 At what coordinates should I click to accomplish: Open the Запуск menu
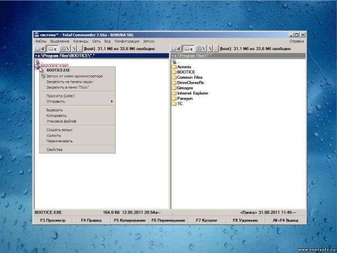(149, 41)
